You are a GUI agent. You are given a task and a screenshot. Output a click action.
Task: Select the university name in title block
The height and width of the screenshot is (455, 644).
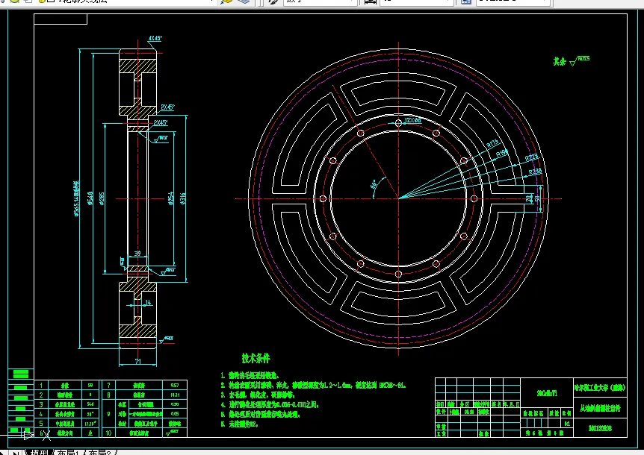(x=600, y=387)
